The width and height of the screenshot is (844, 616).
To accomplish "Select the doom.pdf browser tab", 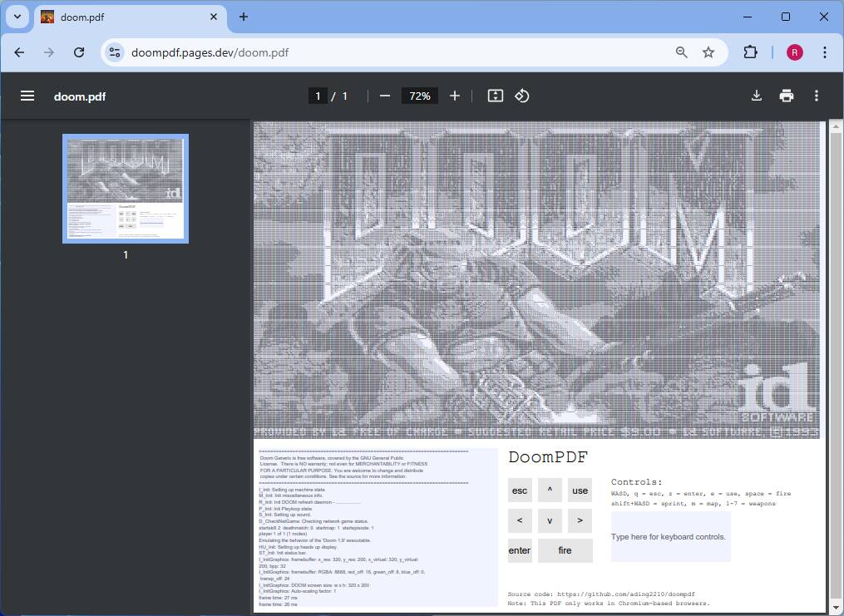I will click(x=130, y=17).
